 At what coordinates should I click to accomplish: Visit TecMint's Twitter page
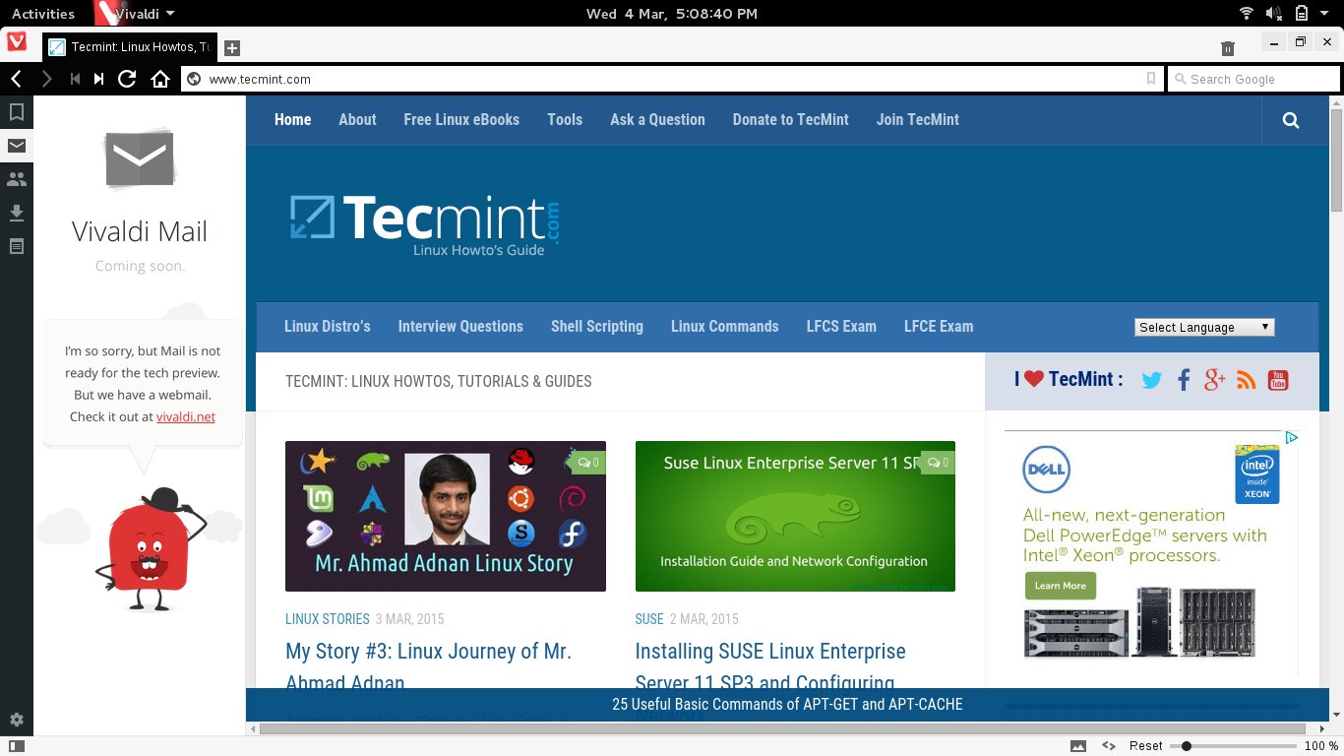tap(1152, 380)
